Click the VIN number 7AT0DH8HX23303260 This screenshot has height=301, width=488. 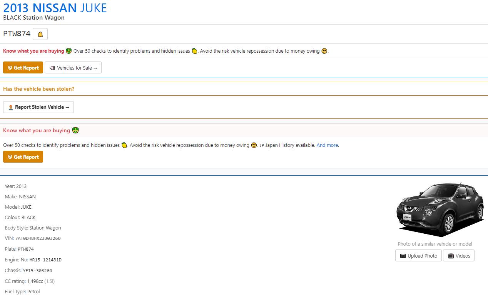38,238
